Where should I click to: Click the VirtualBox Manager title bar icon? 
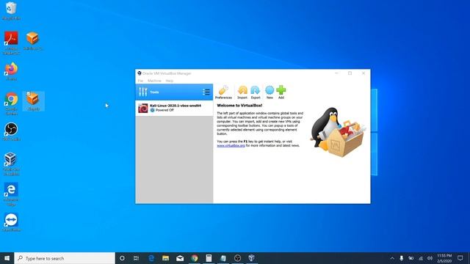pos(140,73)
